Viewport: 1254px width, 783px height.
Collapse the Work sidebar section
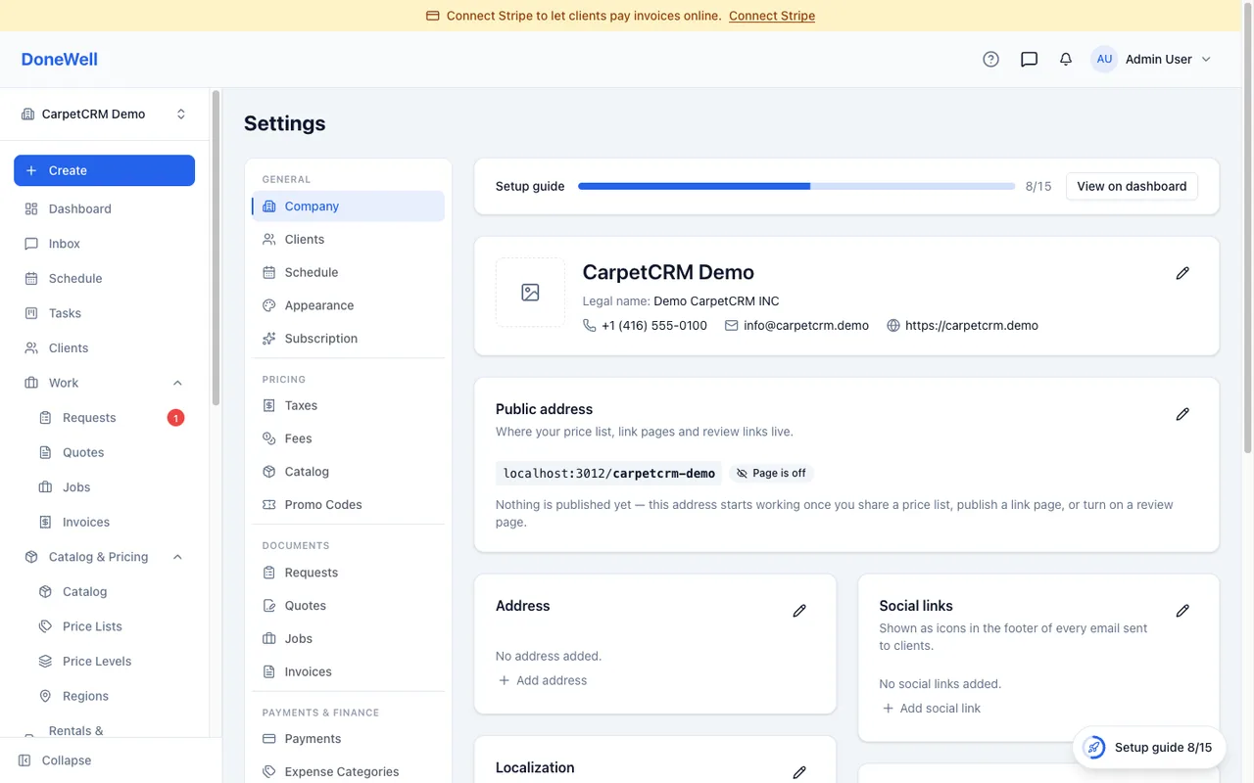(177, 383)
